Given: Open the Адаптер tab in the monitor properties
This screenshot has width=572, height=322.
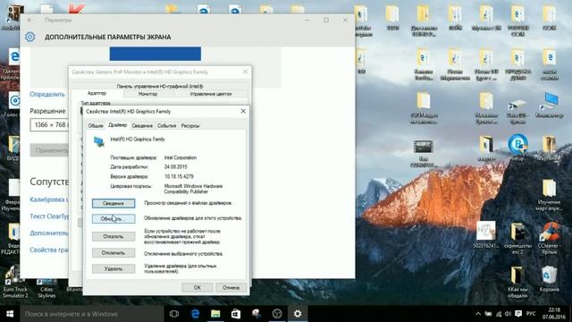Looking at the screenshot, I should (97, 93).
